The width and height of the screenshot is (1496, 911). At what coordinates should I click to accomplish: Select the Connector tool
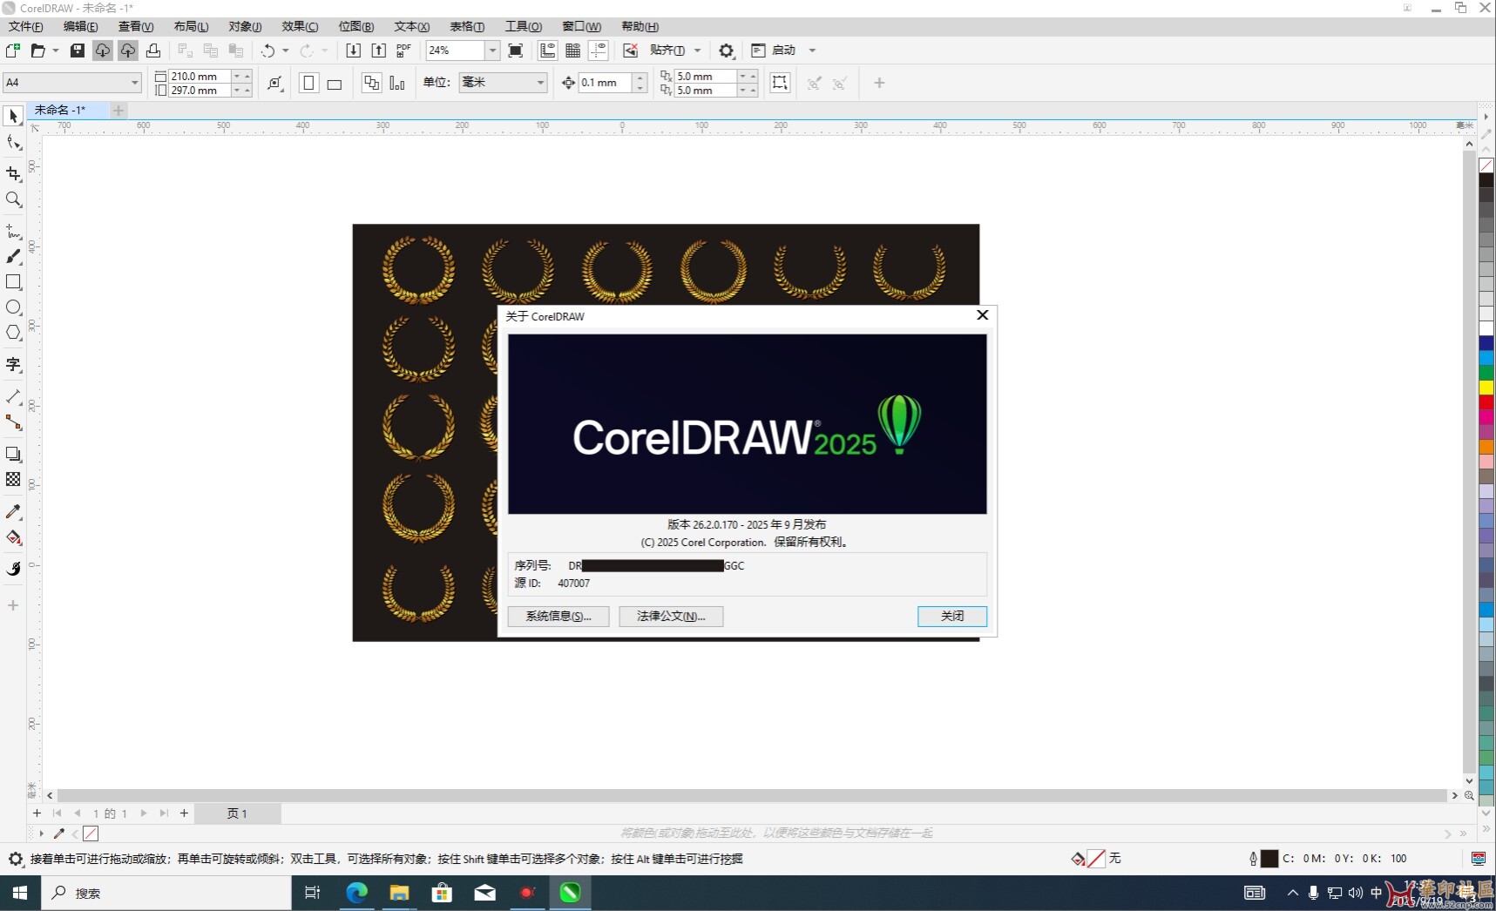tap(13, 422)
